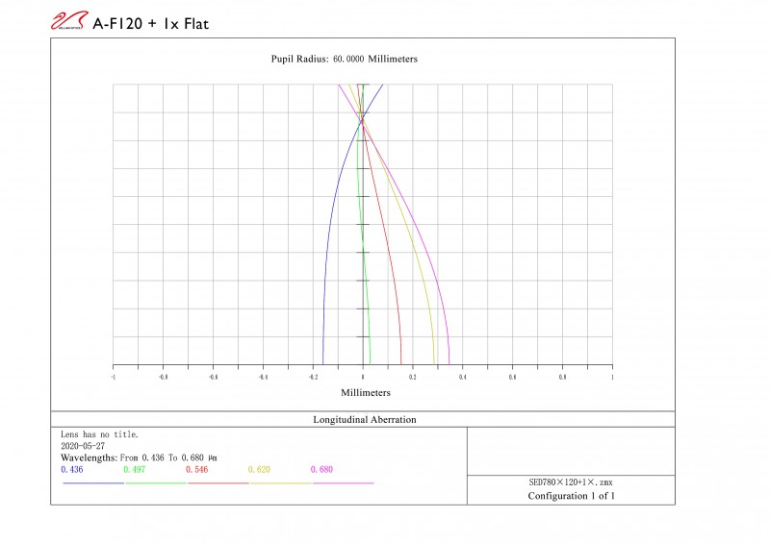Click the blue legend line under 0.436
770x543 pixels.
pos(92,482)
